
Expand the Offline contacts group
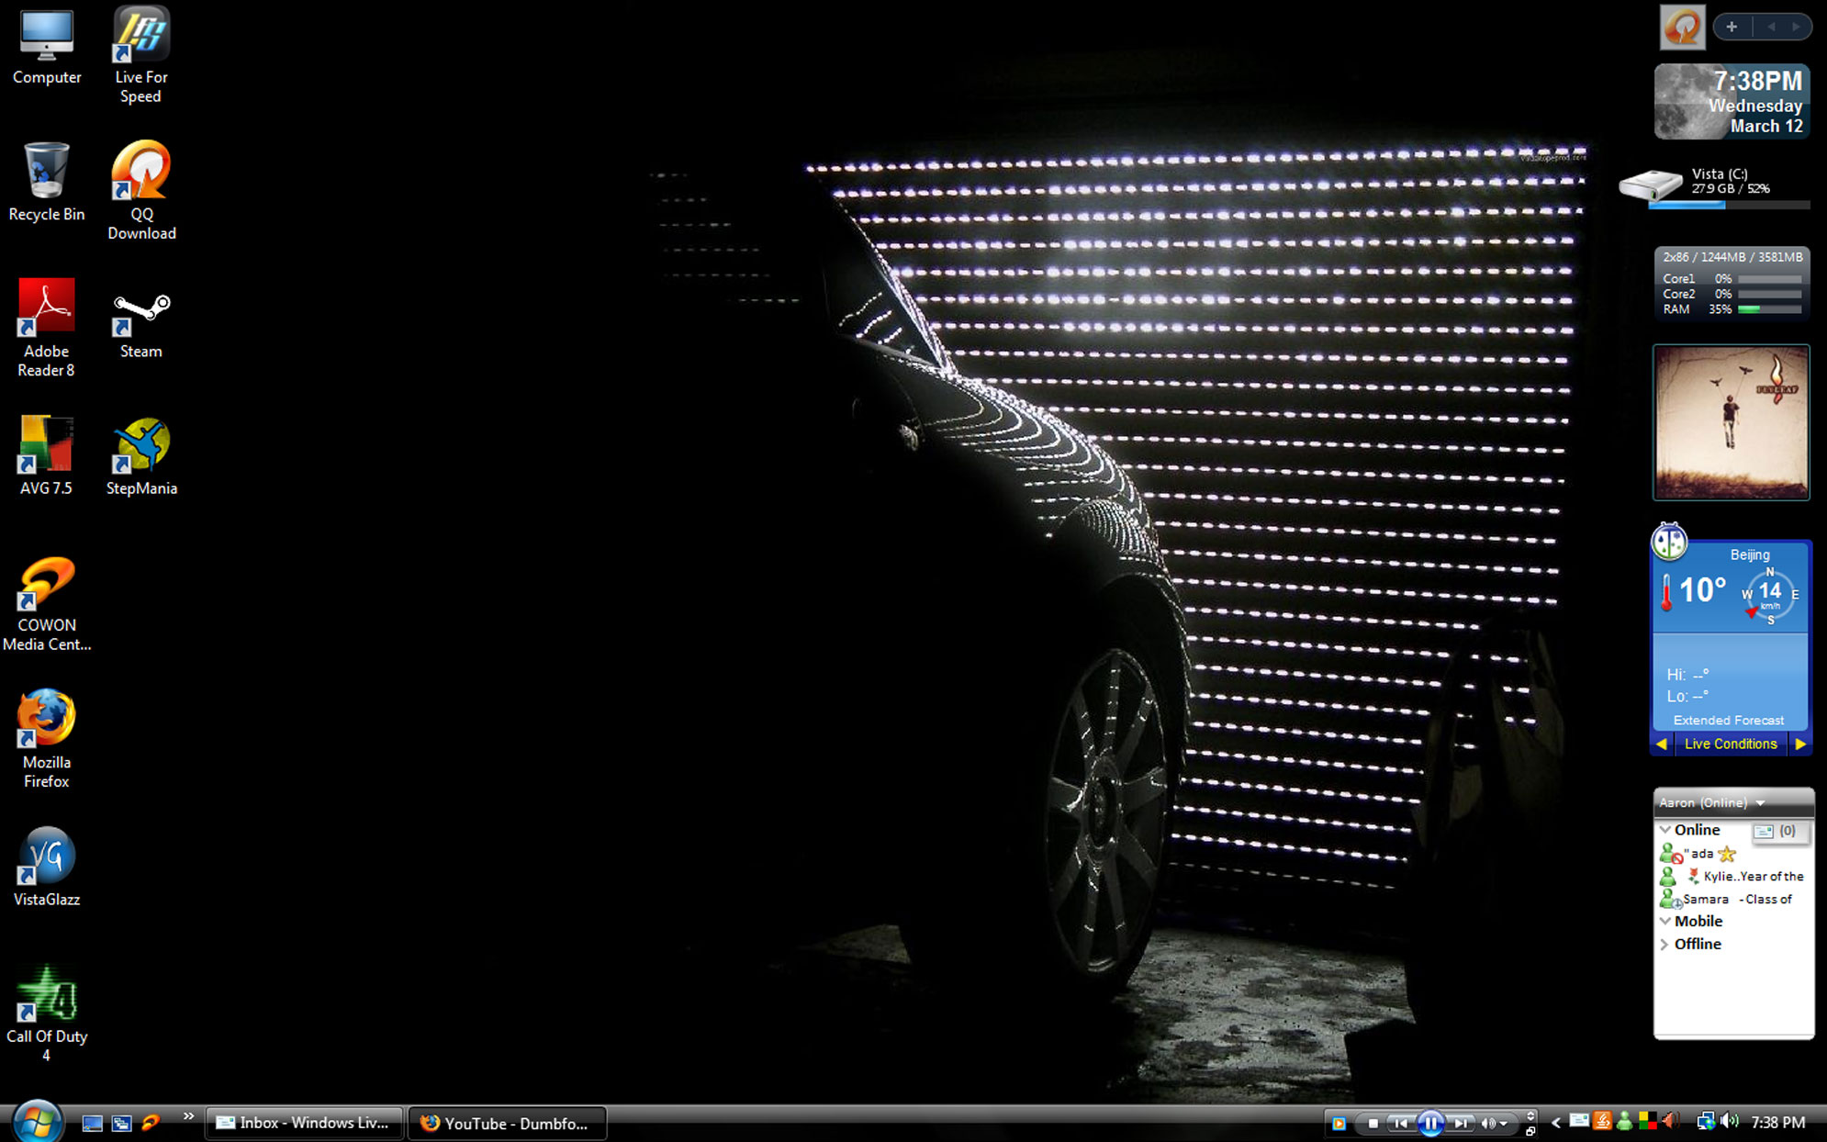[1664, 945]
